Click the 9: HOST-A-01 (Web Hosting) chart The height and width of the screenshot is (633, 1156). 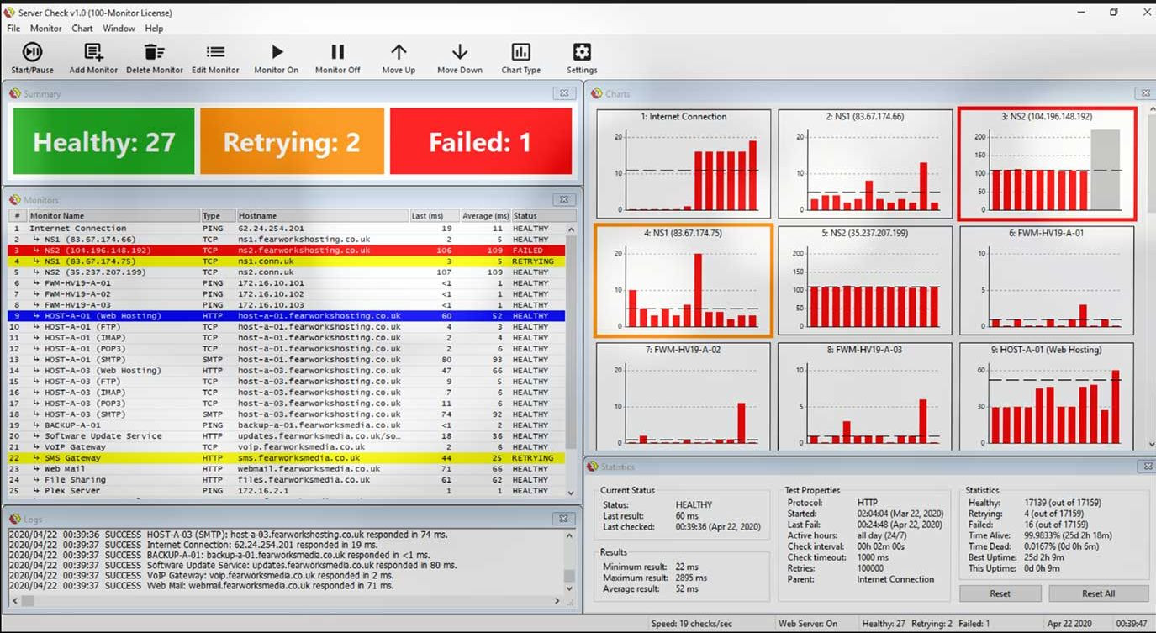pos(1047,395)
